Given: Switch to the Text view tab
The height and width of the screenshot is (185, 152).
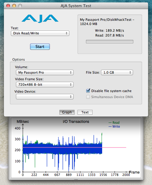Looking at the screenshot, I should coord(85,112).
